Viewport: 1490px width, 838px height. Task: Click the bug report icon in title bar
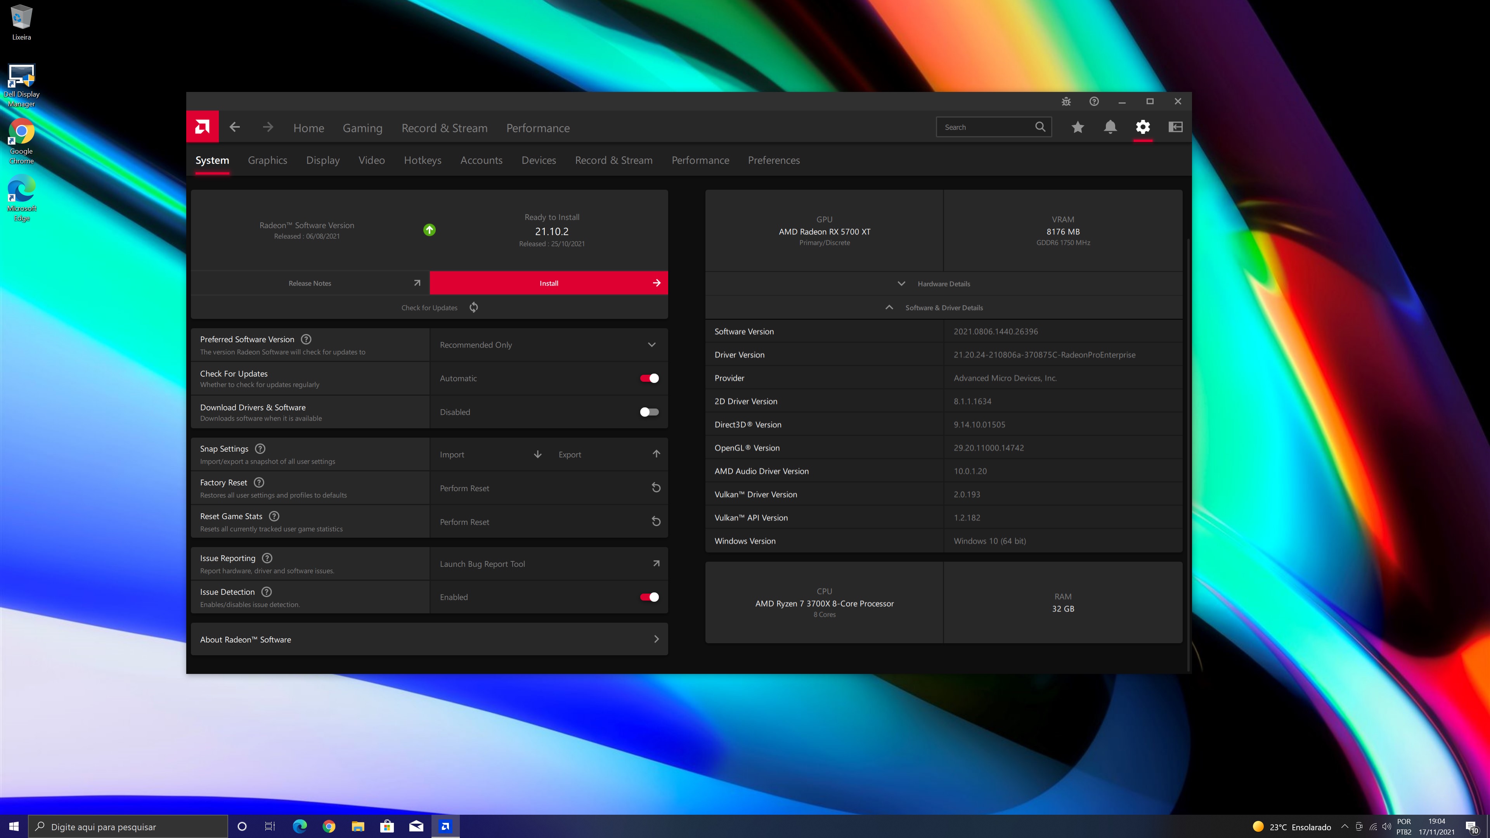tap(1066, 102)
